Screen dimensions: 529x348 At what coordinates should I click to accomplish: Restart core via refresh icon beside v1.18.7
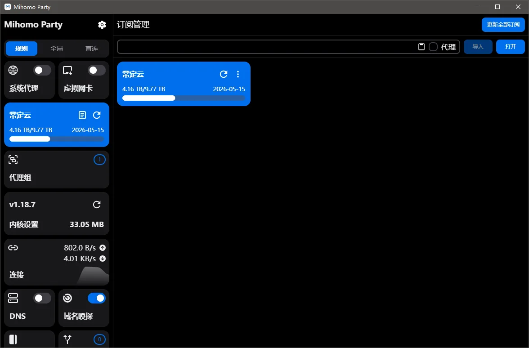point(97,205)
